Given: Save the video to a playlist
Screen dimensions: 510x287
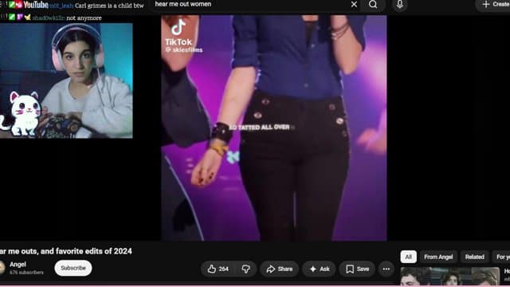Looking at the screenshot, I should coord(357,269).
